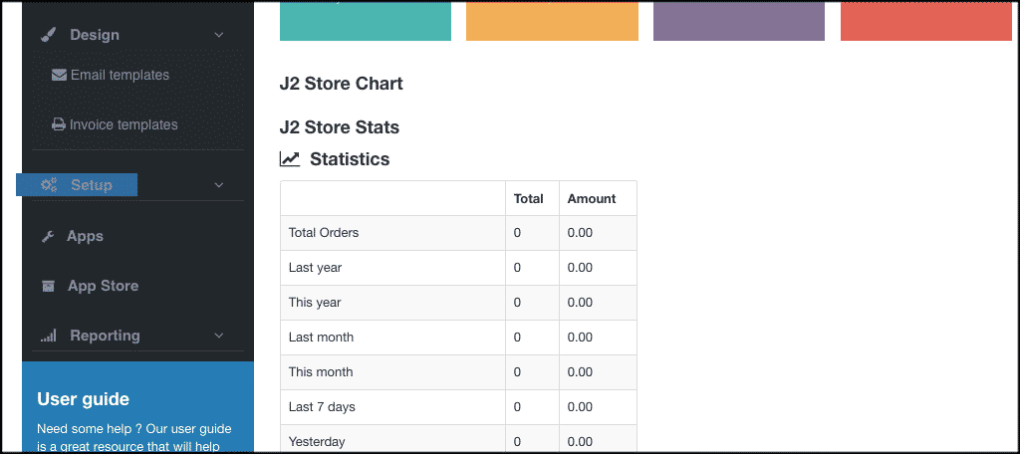This screenshot has width=1020, height=454.
Task: Select the This year row label
Action: pyautogui.click(x=315, y=303)
